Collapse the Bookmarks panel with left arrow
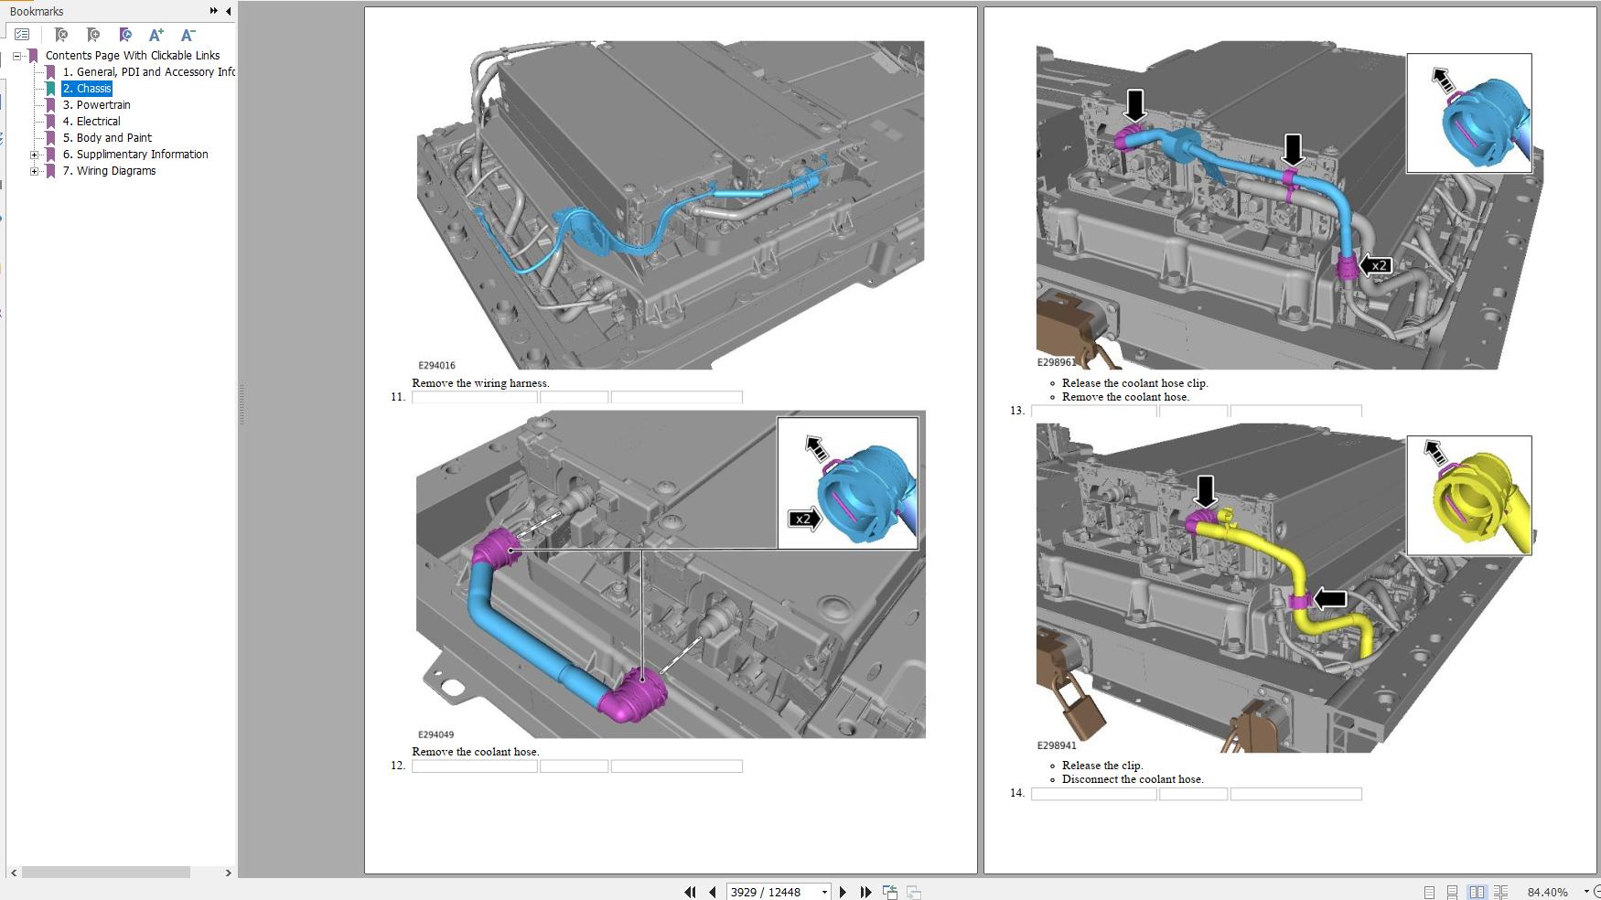 click(228, 11)
